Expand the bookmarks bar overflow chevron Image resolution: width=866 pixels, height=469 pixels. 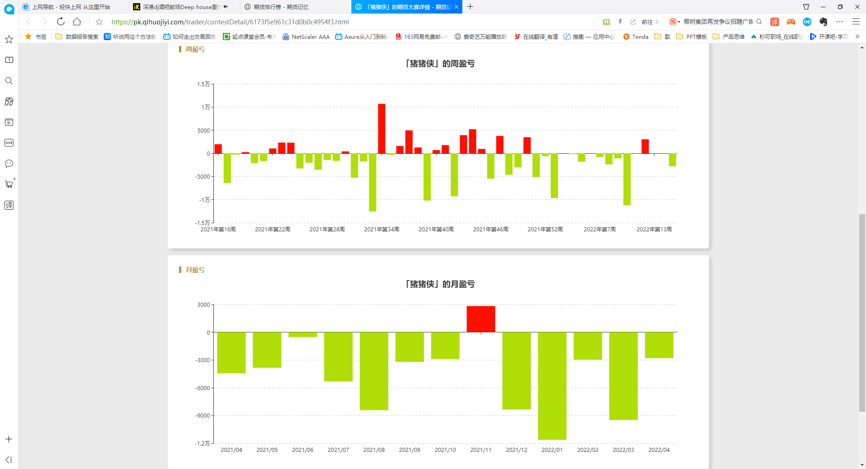pyautogui.click(x=857, y=37)
